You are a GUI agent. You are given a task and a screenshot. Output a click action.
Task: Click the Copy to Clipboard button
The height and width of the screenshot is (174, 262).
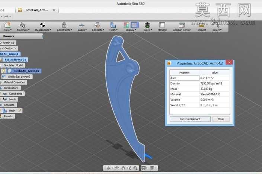(190, 119)
